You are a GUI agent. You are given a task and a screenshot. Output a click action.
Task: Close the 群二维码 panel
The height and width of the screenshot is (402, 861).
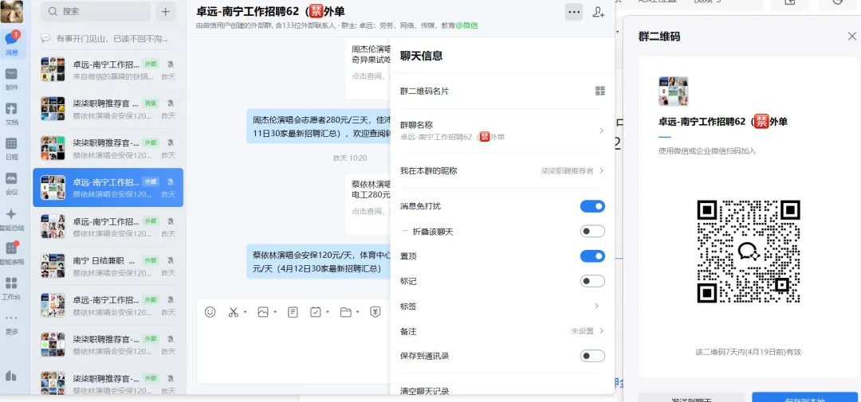click(851, 36)
